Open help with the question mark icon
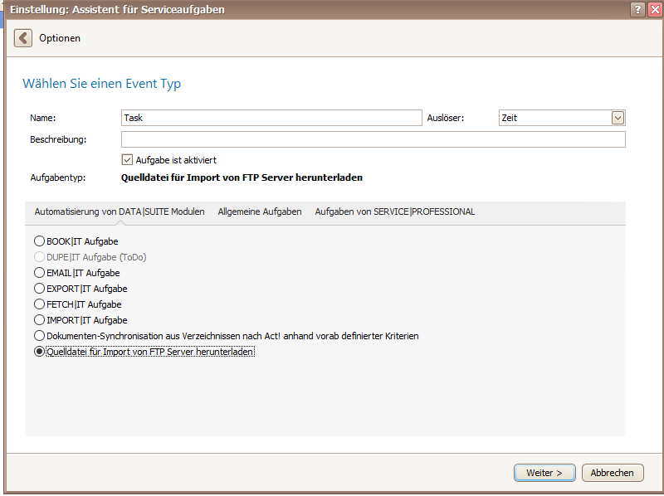The width and height of the screenshot is (664, 496). tap(637, 9)
